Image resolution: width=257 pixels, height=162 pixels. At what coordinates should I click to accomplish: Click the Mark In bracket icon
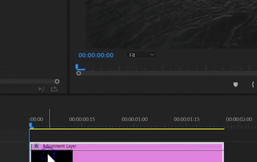click(x=253, y=84)
